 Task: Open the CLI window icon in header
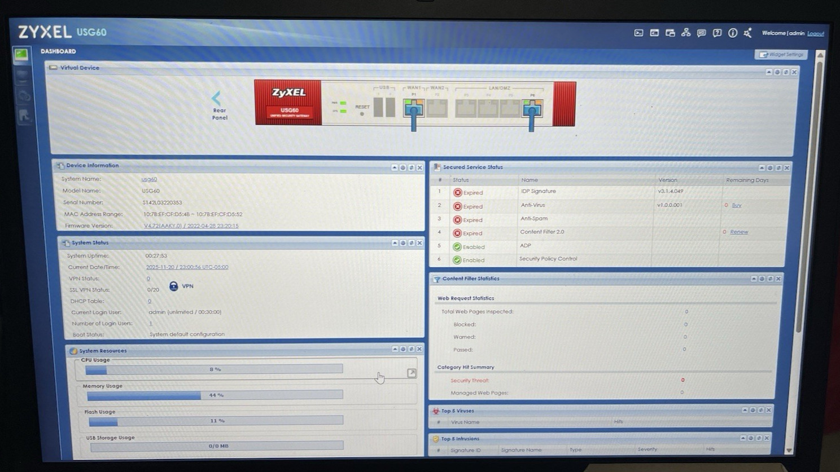tap(654, 33)
